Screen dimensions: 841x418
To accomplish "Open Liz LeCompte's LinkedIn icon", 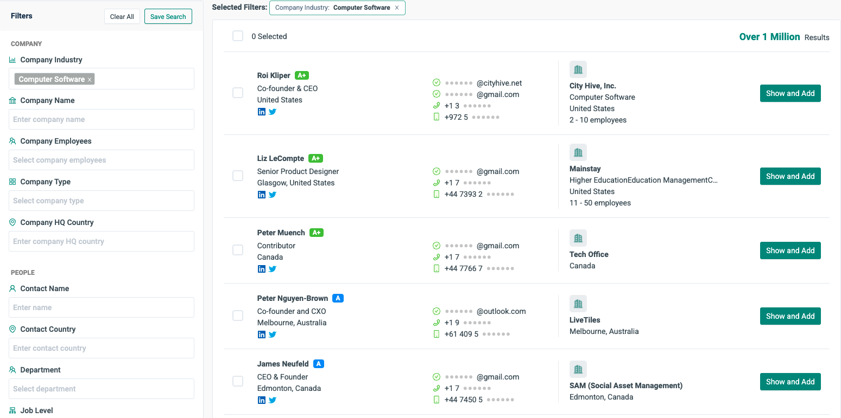I will click(262, 195).
